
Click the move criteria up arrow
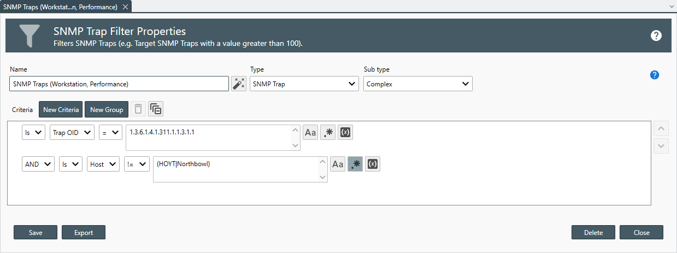(x=661, y=130)
